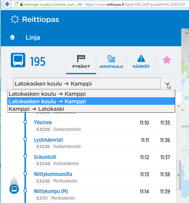
Task: Click stop code E3236
Action: (x=43, y=181)
